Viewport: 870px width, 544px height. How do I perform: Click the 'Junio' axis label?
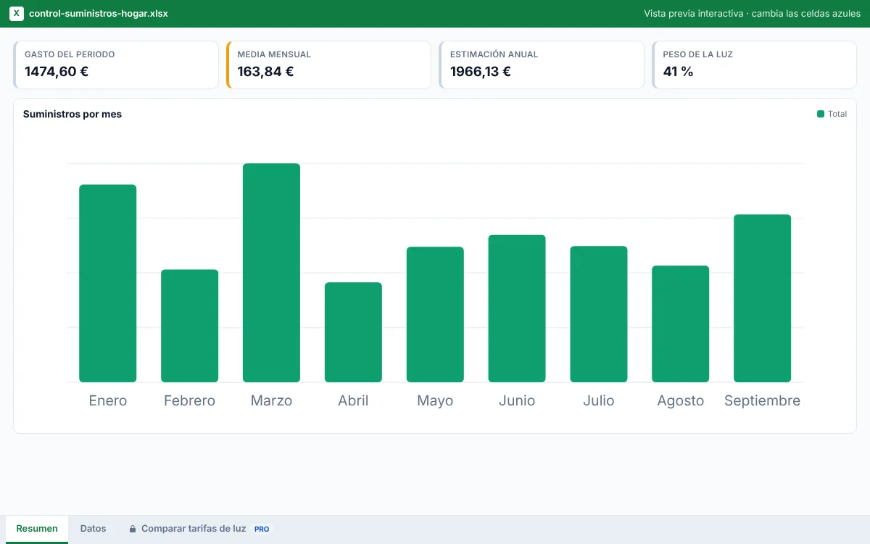click(517, 400)
